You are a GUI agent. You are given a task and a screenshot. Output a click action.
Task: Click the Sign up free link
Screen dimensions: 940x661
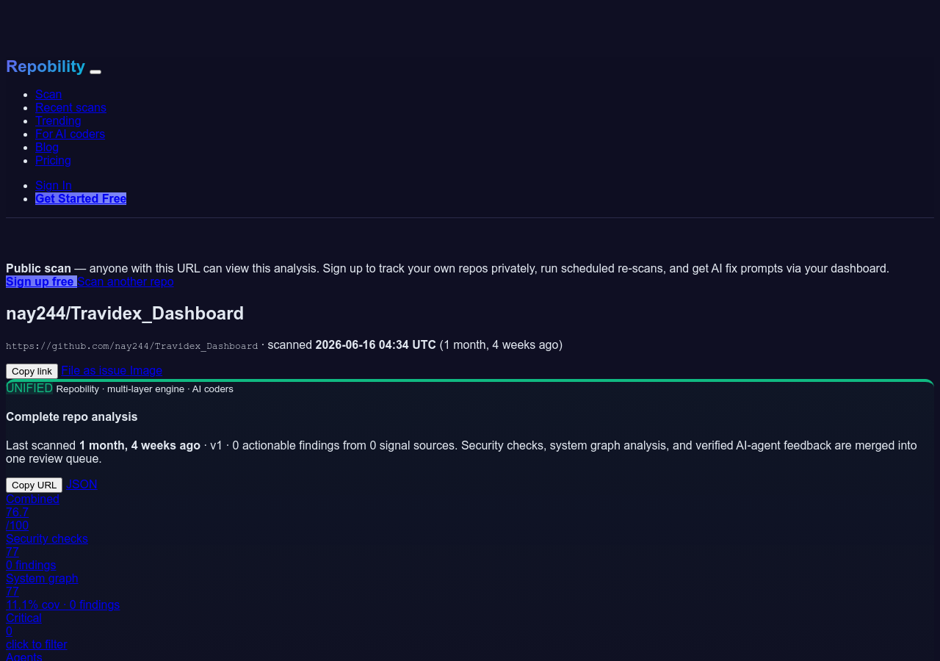click(x=41, y=281)
